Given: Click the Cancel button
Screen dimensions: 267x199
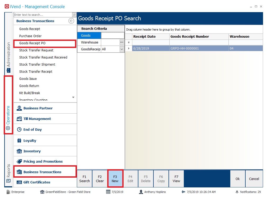Looking at the screenshot, I should (x=254, y=179).
